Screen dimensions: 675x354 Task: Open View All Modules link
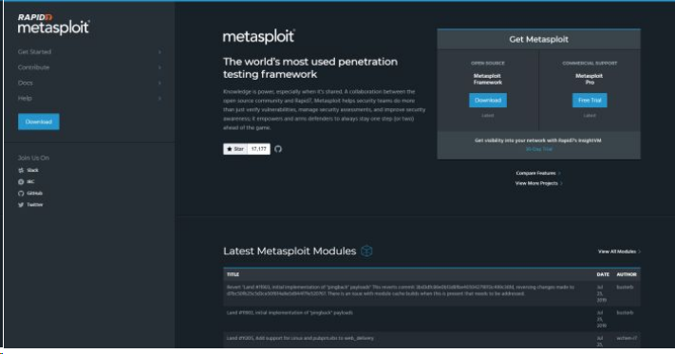point(619,252)
